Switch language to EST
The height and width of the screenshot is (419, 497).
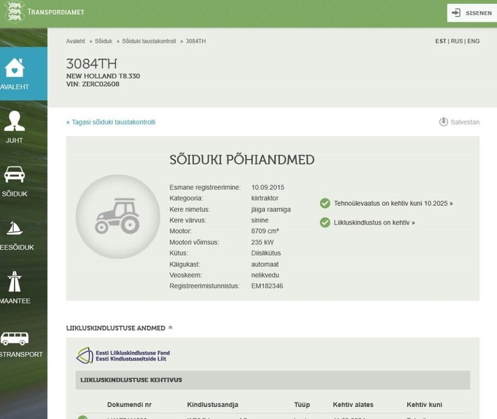pos(441,41)
